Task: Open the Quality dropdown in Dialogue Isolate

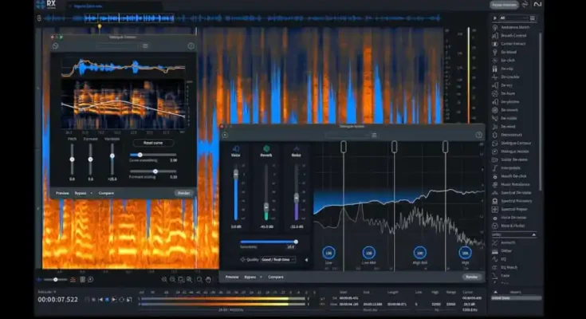Action: pyautogui.click(x=277, y=259)
